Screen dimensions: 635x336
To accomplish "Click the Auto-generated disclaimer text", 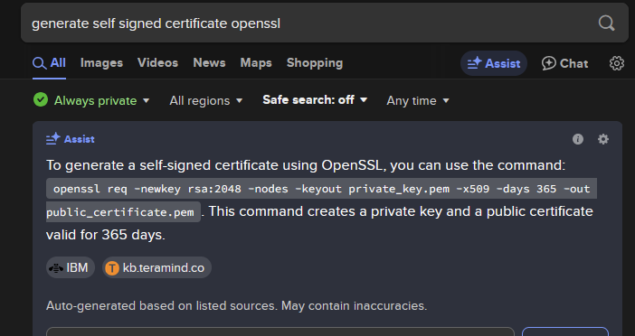I will tap(236, 305).
